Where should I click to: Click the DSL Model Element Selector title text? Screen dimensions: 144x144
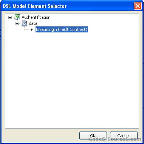(x=35, y=6)
